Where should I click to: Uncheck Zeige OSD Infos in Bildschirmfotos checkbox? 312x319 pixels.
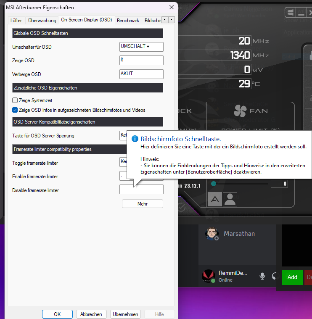tap(15, 110)
